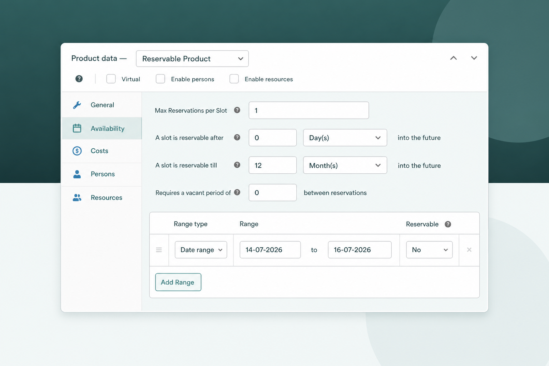The image size is (549, 366).
Task: Open the Day(s) unit dropdown
Action: pyautogui.click(x=345, y=138)
